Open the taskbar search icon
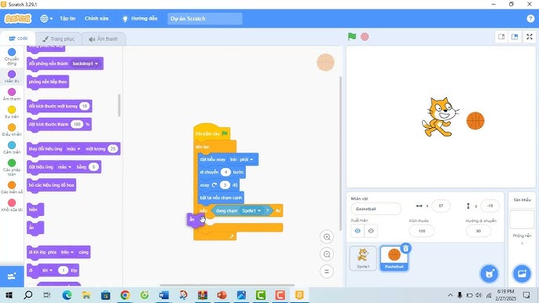Viewport: 539px width, 303px height. (x=27, y=295)
